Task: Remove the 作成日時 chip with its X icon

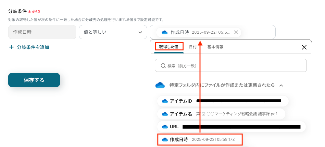Action: pos(236,32)
